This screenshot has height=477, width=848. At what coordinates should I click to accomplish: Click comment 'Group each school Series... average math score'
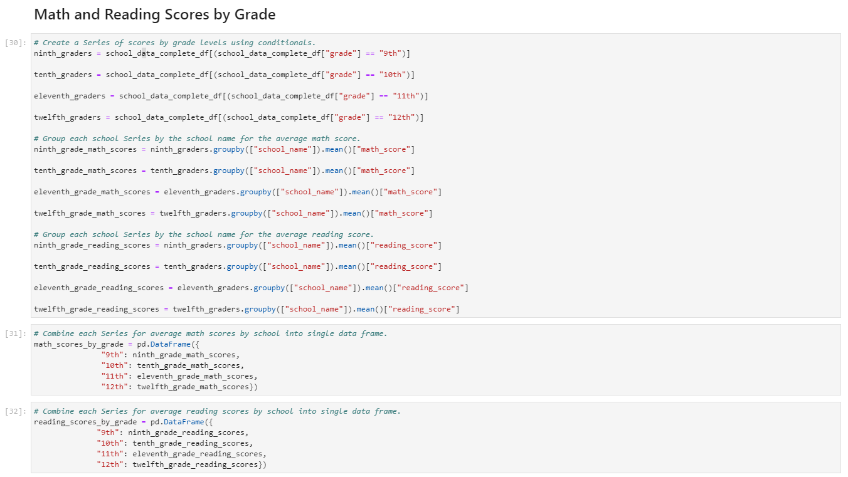(198, 139)
